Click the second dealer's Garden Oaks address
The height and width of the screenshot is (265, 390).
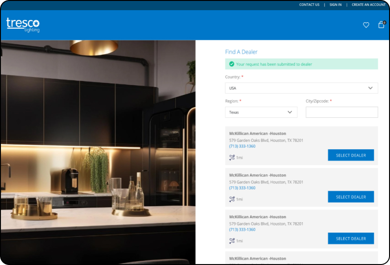click(x=266, y=182)
